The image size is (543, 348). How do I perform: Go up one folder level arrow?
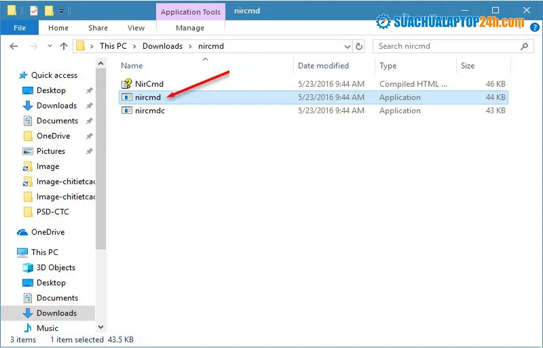coord(64,46)
